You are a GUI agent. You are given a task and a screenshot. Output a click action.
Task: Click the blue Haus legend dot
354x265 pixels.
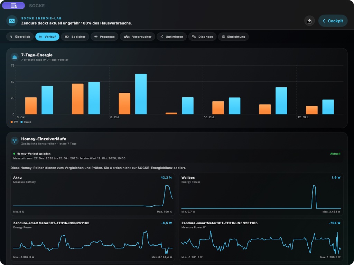[x=22, y=122]
